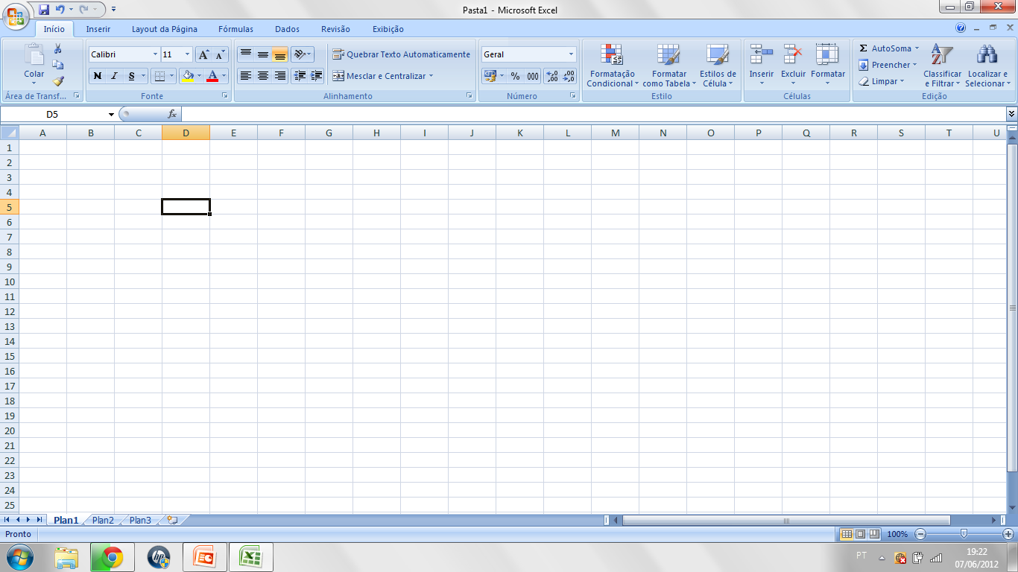Open Limpar clear options
The image size is (1018, 572).
pos(881,81)
